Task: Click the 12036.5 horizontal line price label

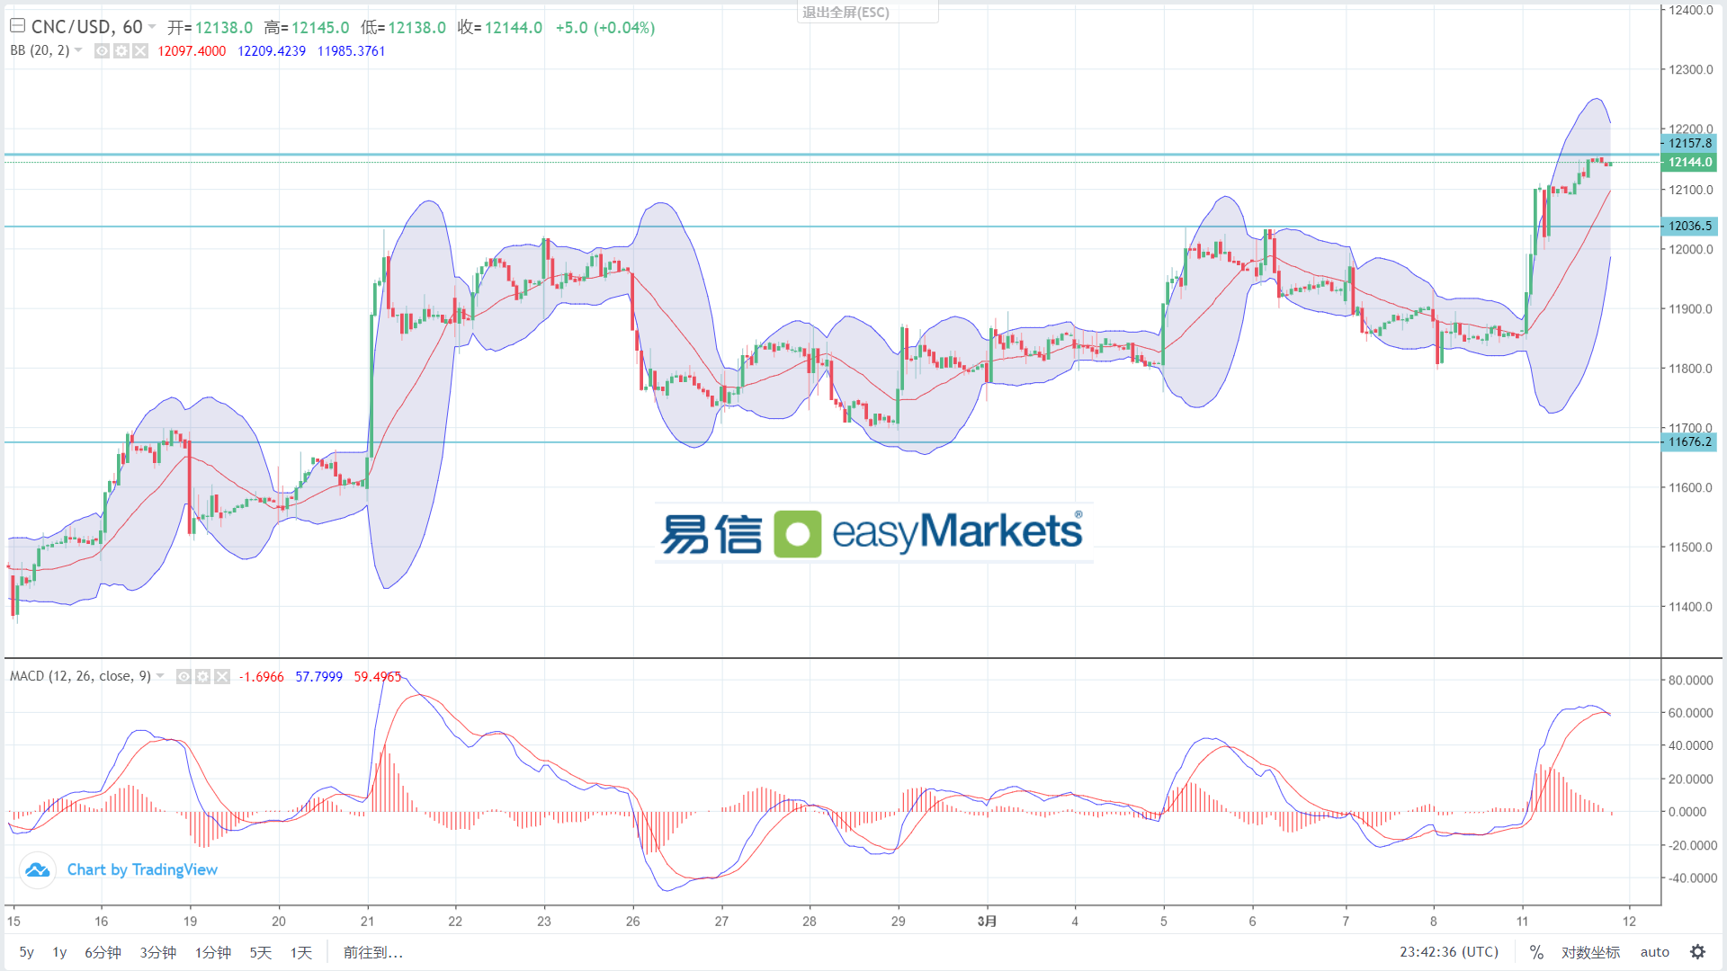Action: click(x=1689, y=226)
